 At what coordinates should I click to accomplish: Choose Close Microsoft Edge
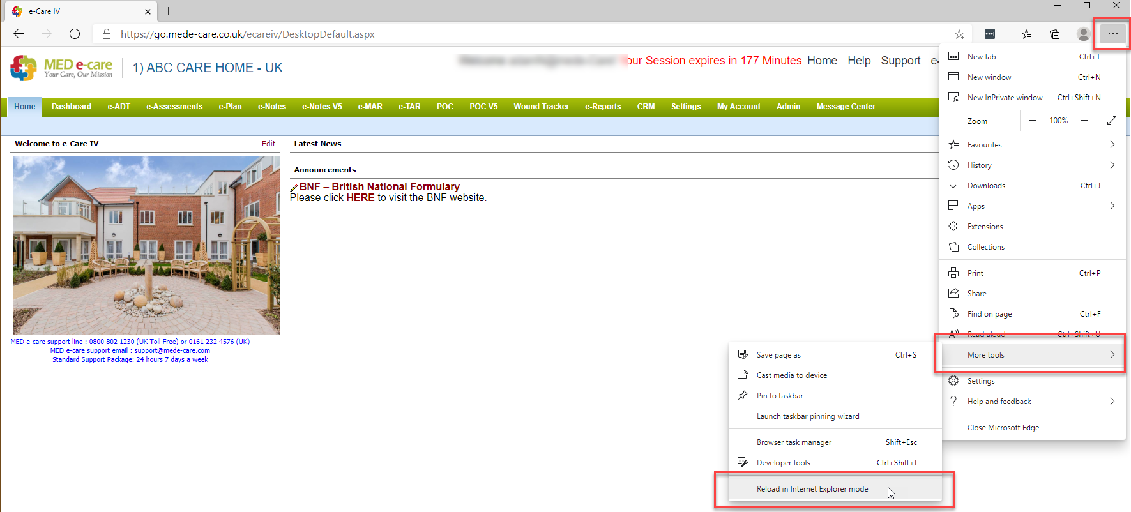pos(1033,428)
